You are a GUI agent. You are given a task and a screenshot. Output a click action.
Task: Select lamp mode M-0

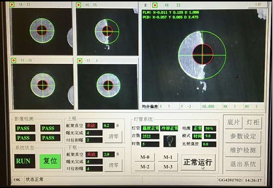click(x=145, y=157)
